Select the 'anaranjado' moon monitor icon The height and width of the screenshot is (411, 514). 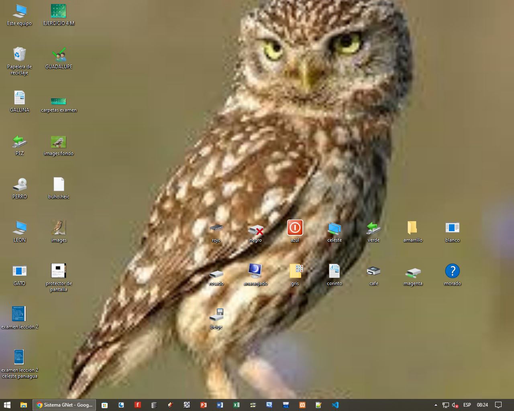coord(255,271)
